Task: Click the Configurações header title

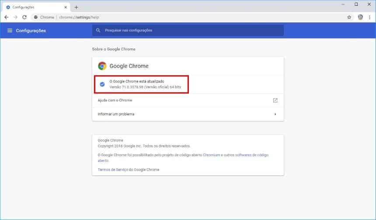Action: coord(31,31)
